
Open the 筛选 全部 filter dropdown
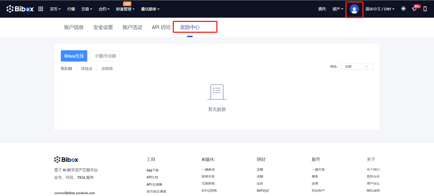click(x=357, y=67)
